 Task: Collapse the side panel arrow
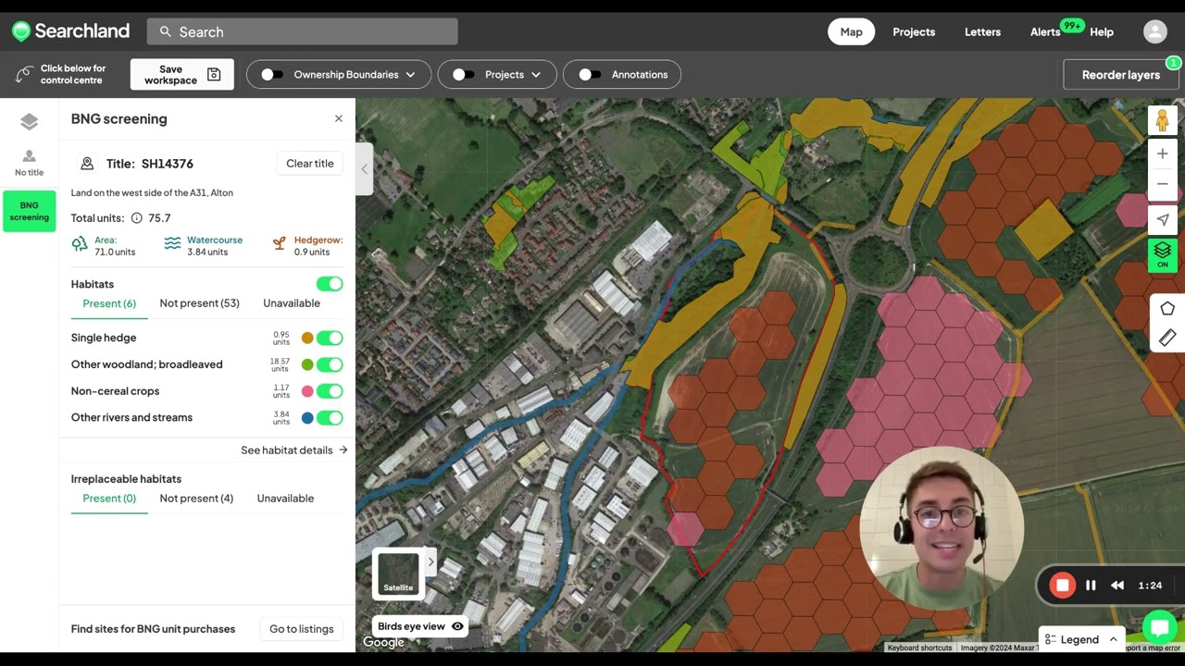tap(364, 169)
